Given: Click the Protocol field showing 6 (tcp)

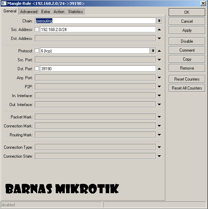Looking at the screenshot, I should pos(95,51).
